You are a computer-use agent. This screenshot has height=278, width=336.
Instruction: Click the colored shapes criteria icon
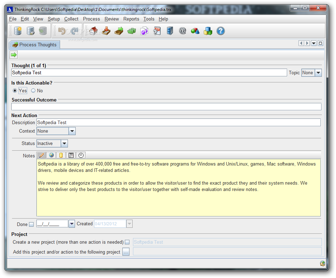(x=195, y=31)
